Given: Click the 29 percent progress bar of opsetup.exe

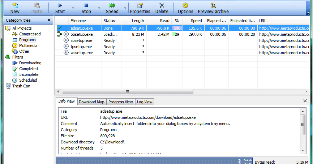Looking at the screenshot, I should (x=177, y=34).
